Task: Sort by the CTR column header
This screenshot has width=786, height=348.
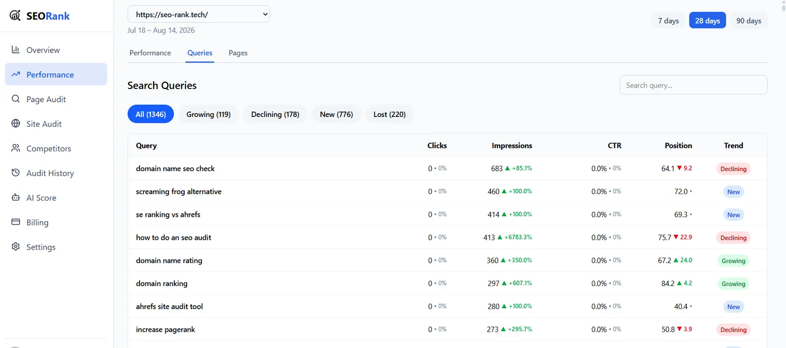Action: 615,145
